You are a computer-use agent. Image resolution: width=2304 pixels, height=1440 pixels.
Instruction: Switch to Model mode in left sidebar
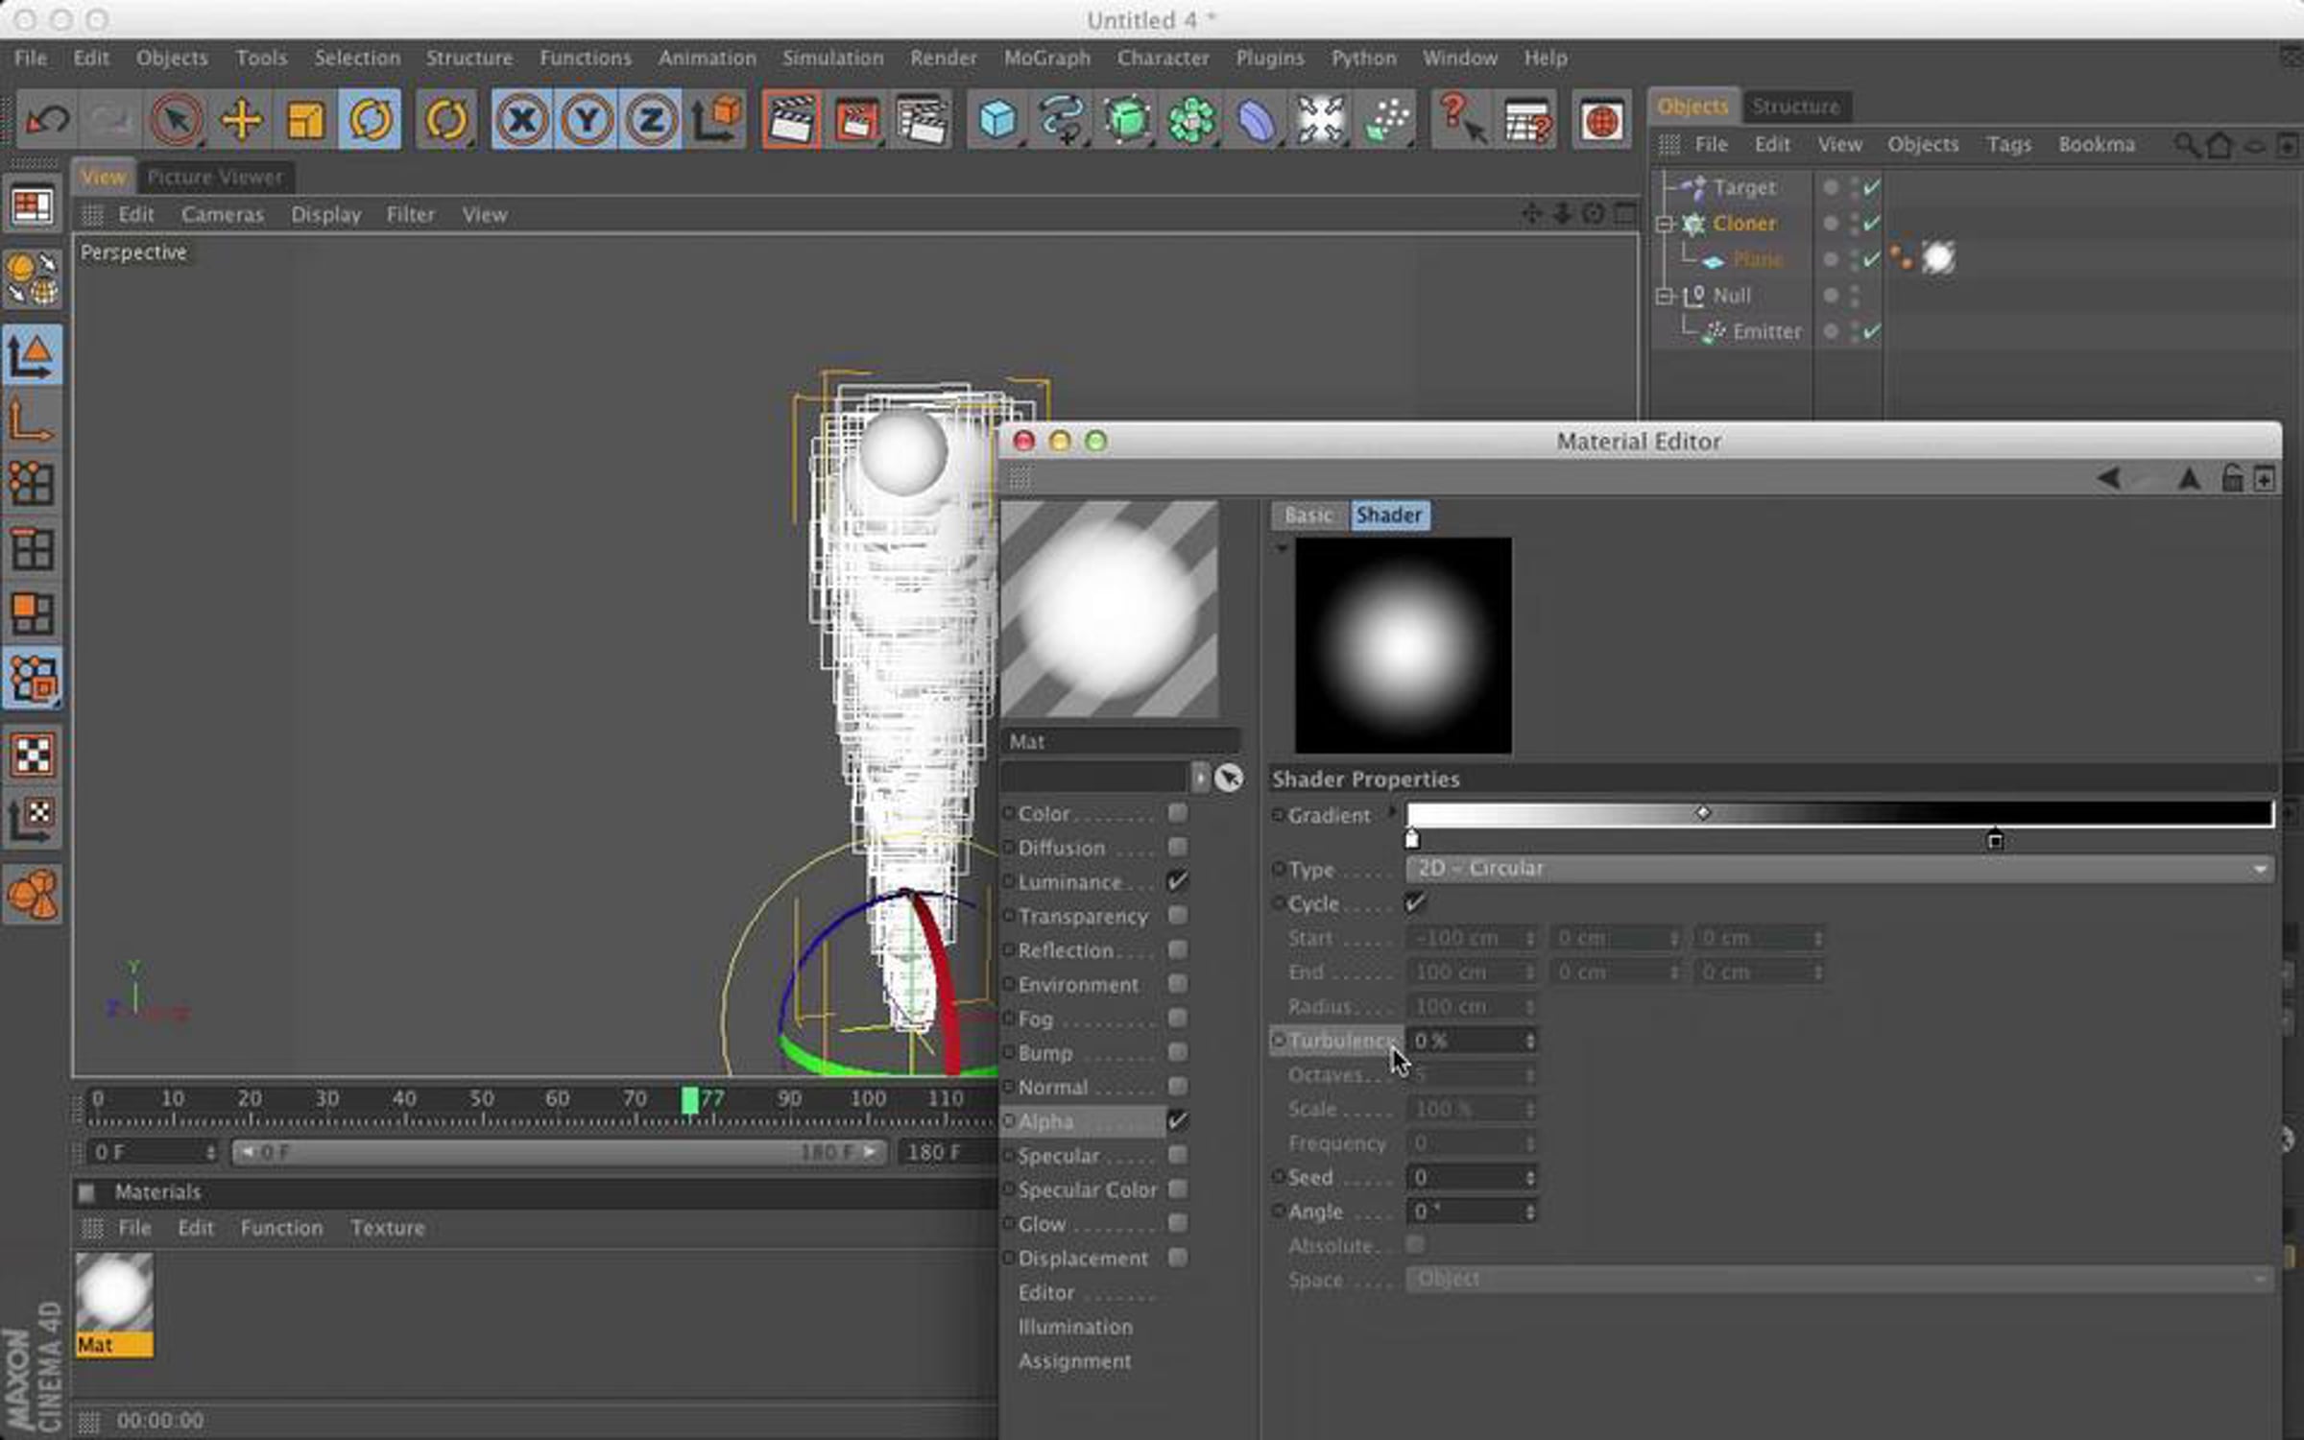tap(33, 356)
